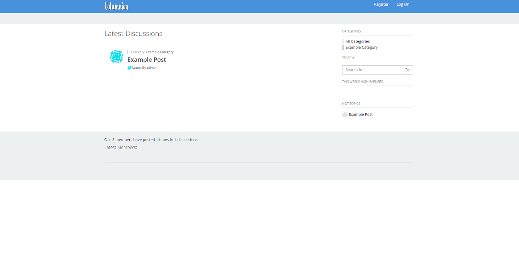
Task: Open the Register page
Action: point(381,5)
